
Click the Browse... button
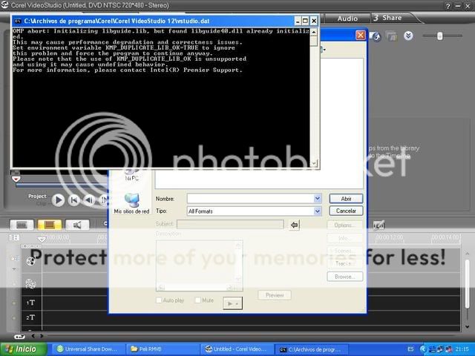tap(344, 277)
